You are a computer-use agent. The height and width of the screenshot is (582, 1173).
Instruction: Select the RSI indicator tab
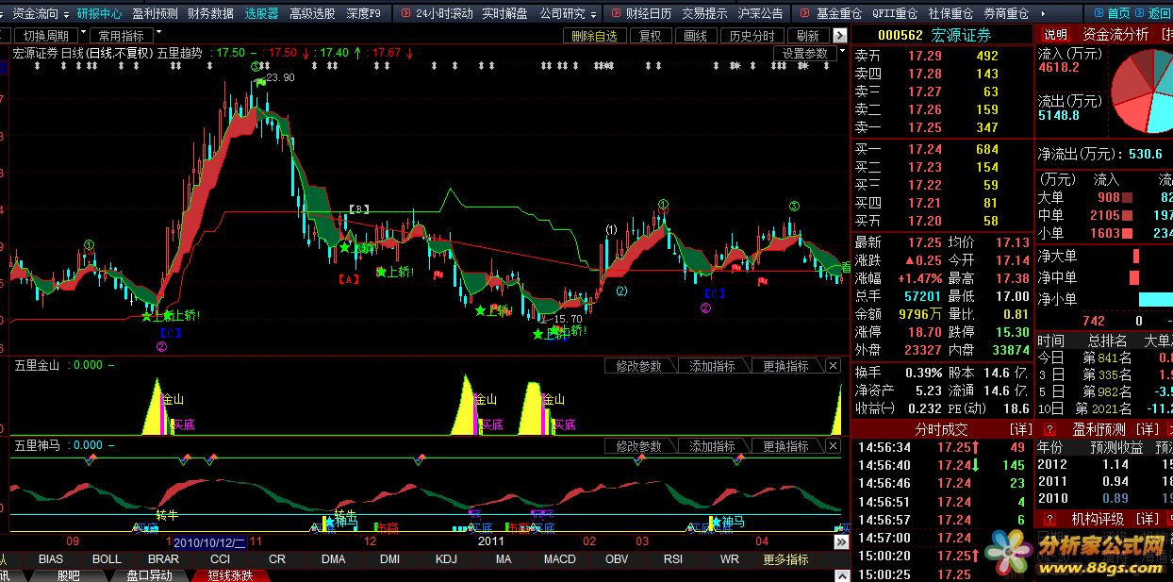672,559
